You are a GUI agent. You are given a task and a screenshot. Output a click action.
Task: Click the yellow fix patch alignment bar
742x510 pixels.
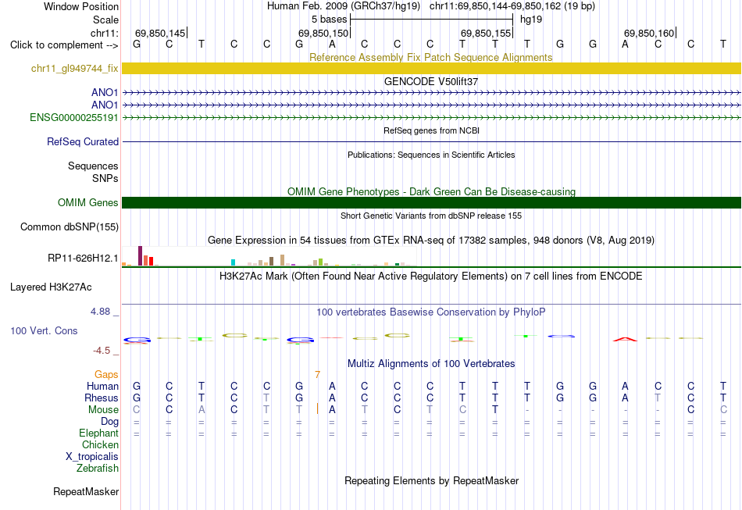click(431, 68)
